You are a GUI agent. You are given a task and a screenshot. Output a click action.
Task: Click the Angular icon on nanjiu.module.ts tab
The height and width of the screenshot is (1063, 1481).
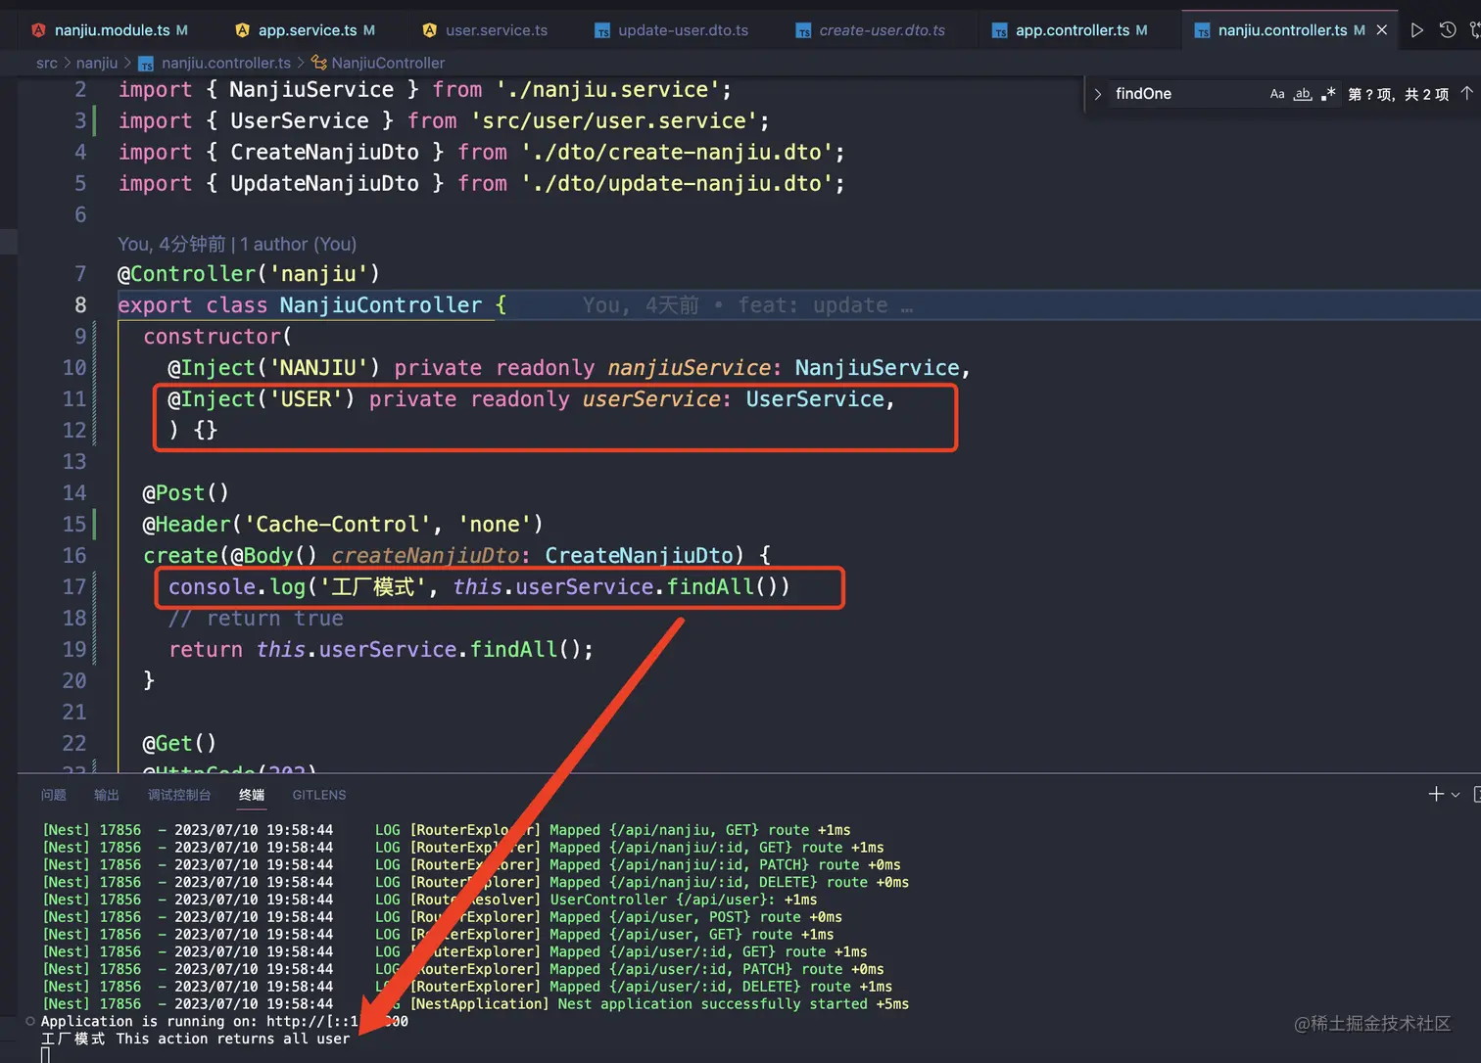38,30
